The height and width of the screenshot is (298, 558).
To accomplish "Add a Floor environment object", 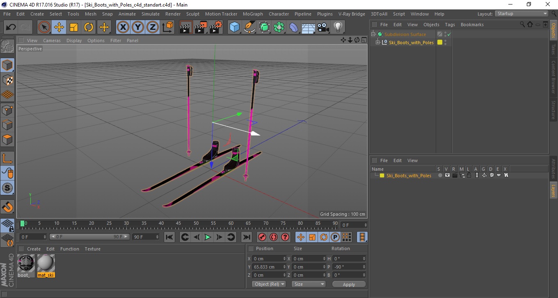I will [308, 27].
